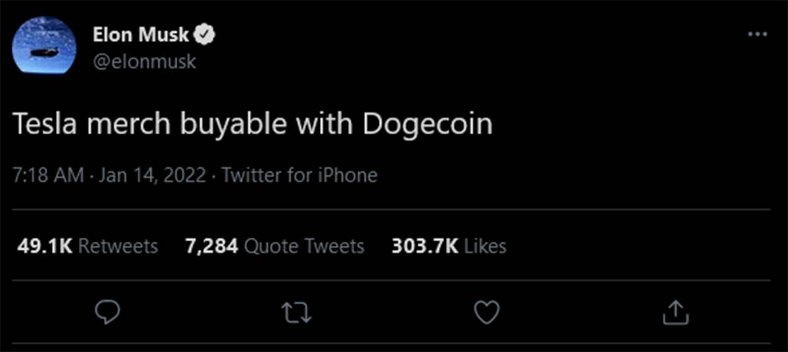
Task: Click the Jan 14, 2022 date
Action: click(153, 176)
